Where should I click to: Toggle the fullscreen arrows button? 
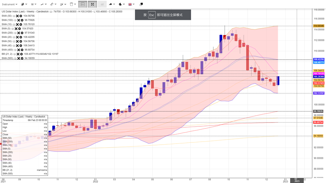pos(92,4)
